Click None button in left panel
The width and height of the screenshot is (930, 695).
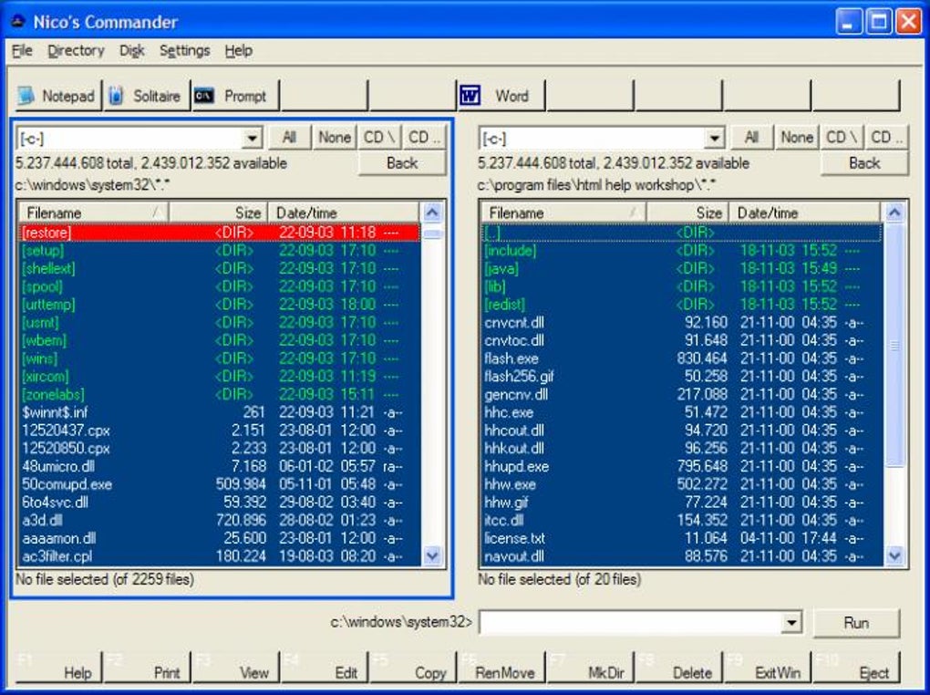335,138
